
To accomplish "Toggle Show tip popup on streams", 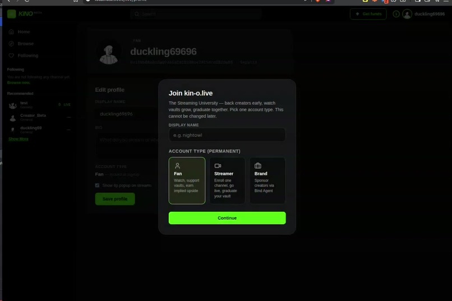I will point(97,185).
